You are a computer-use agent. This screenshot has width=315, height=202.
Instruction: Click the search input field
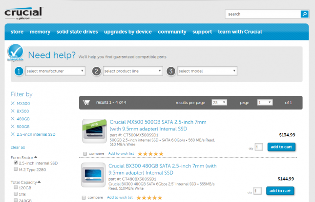(263, 14)
